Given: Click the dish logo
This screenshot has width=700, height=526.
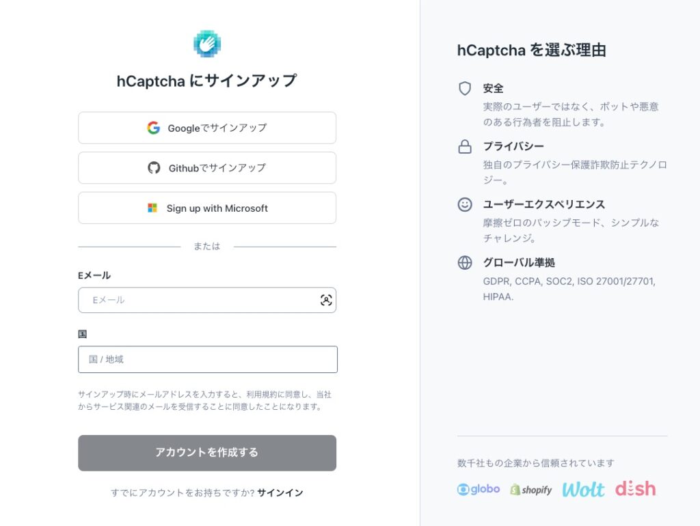Looking at the screenshot, I should click(x=635, y=488).
